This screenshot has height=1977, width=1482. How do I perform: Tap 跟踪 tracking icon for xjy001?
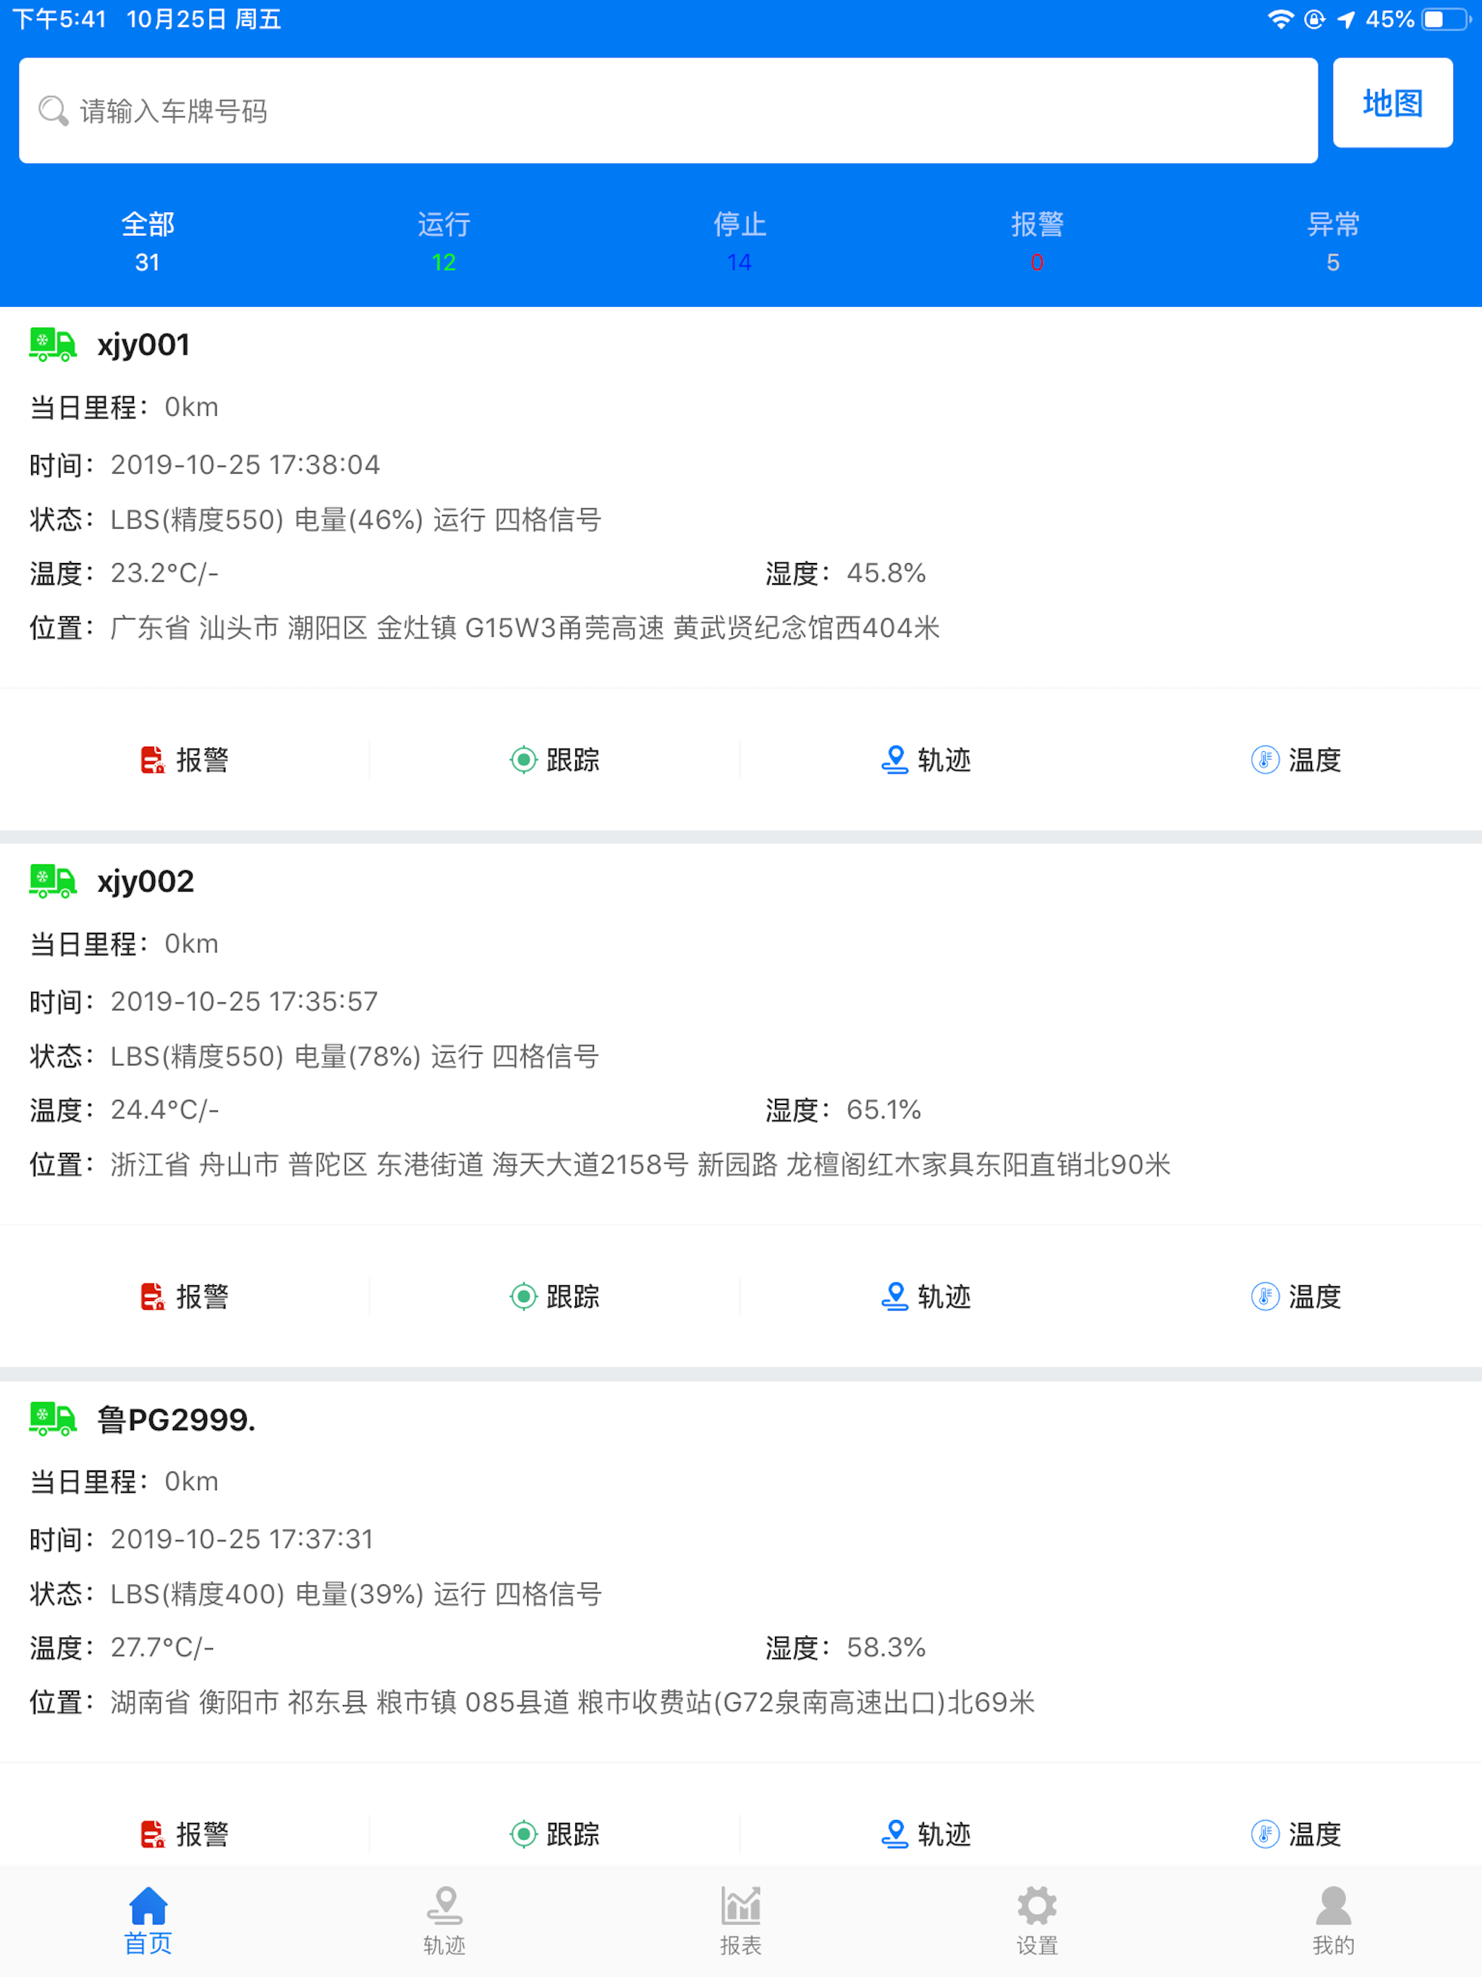pyautogui.click(x=523, y=760)
